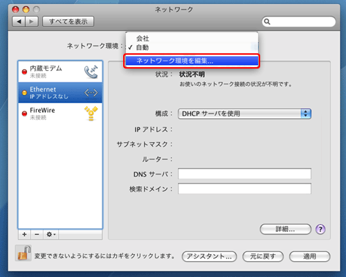Click the 適用 button
The image size is (346, 277).
[x=310, y=256]
